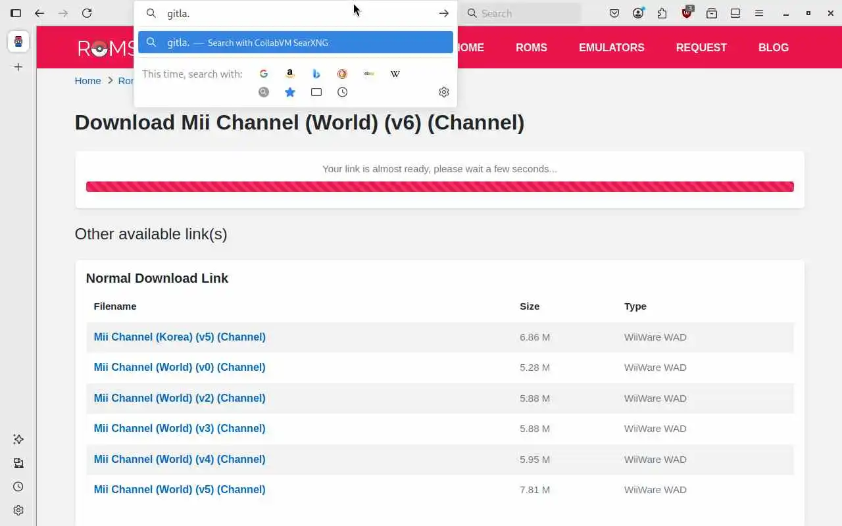Pick the gray magnifier search engine icon
842x526 pixels.
click(x=264, y=92)
